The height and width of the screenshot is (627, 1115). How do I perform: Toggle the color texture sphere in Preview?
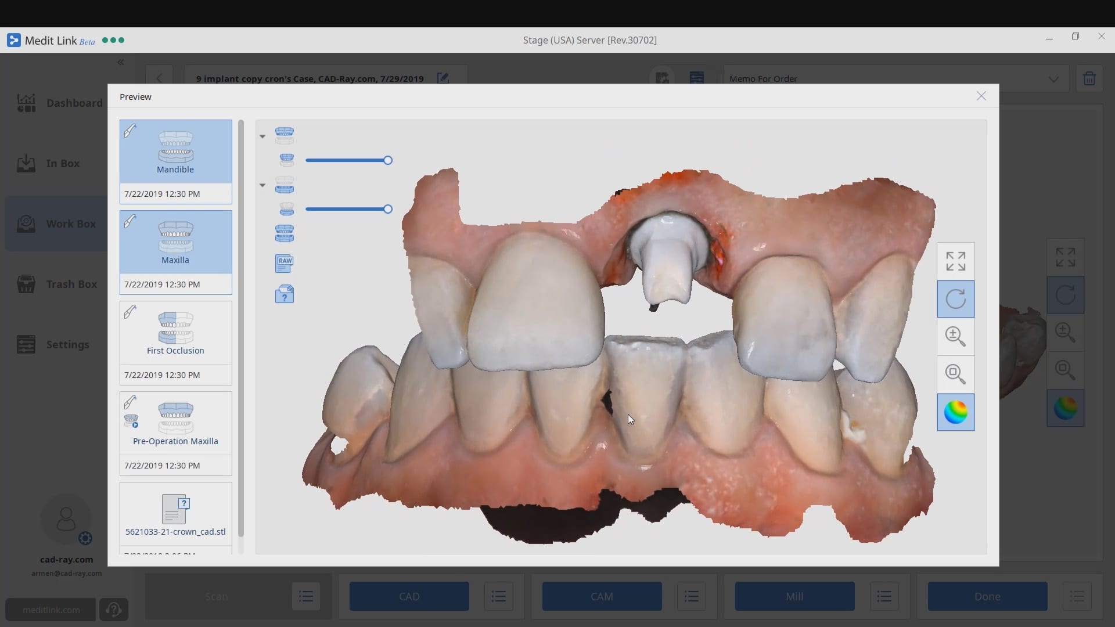coord(955,412)
